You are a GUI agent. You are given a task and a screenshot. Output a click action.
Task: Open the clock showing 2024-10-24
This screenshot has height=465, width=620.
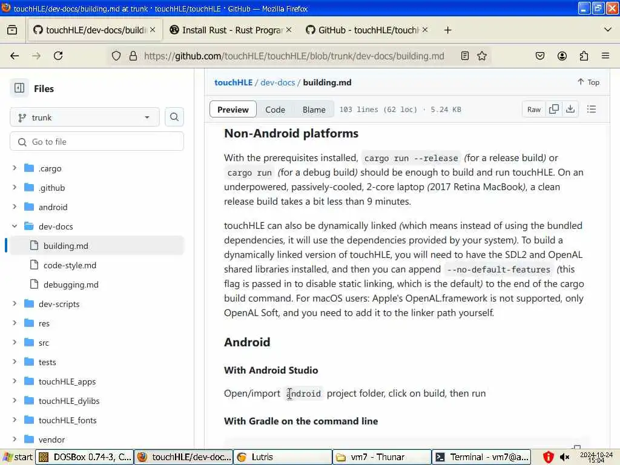(596, 458)
